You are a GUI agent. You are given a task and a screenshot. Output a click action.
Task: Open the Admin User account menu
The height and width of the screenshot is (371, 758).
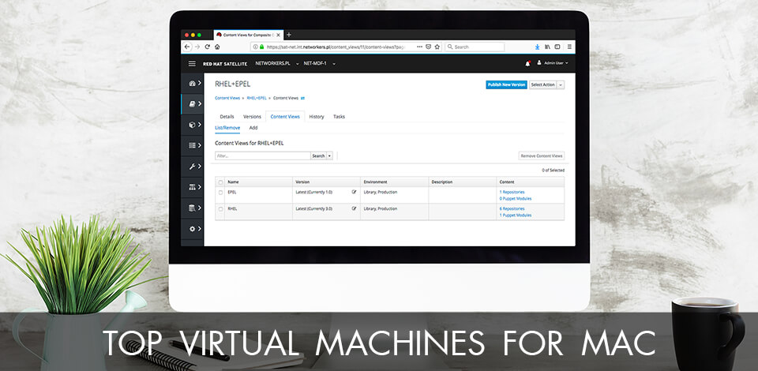coord(552,63)
